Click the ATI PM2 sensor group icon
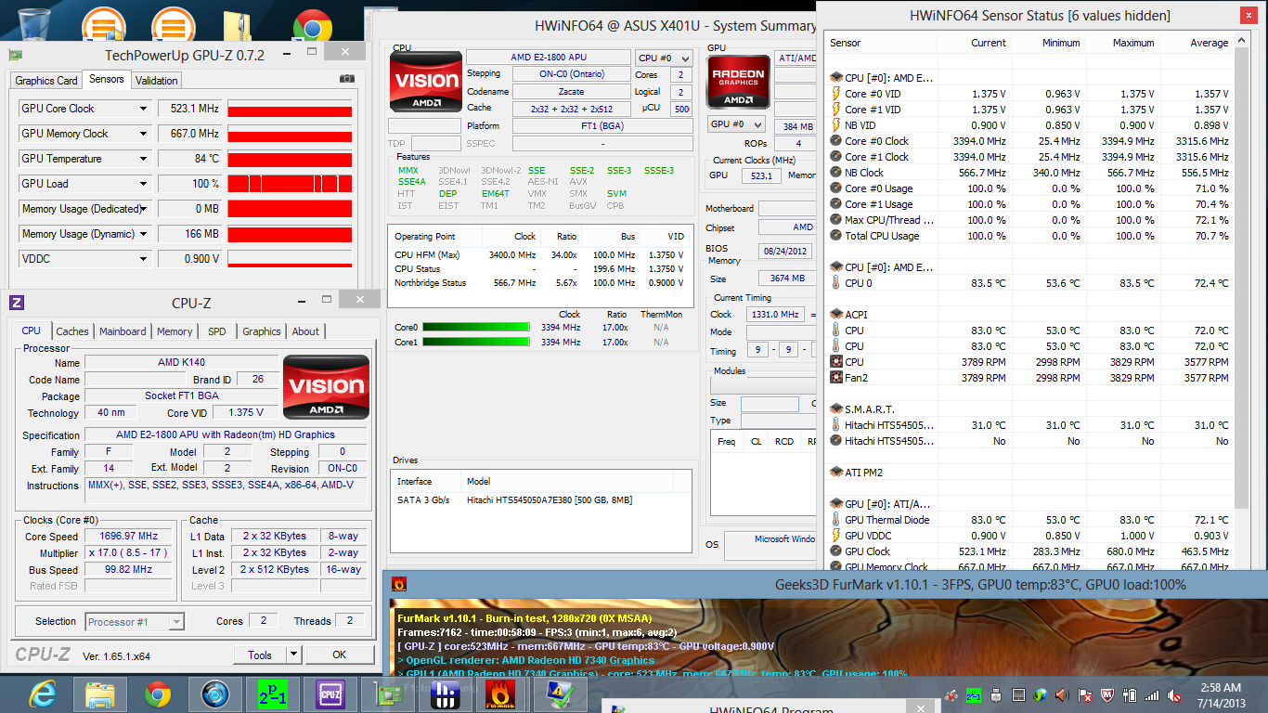 point(835,473)
